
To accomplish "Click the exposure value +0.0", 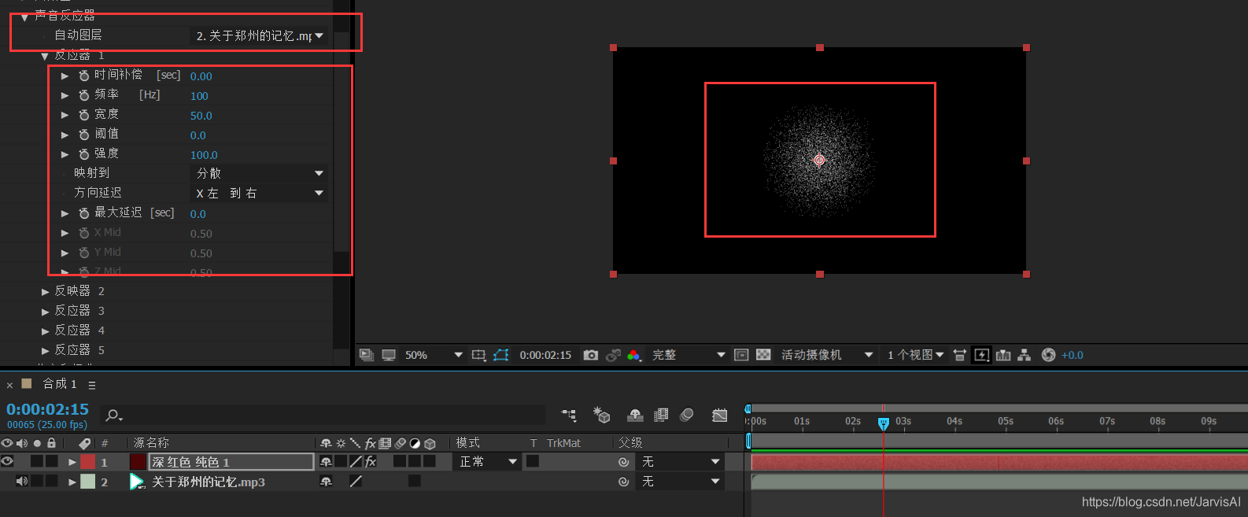I will coord(1073,355).
